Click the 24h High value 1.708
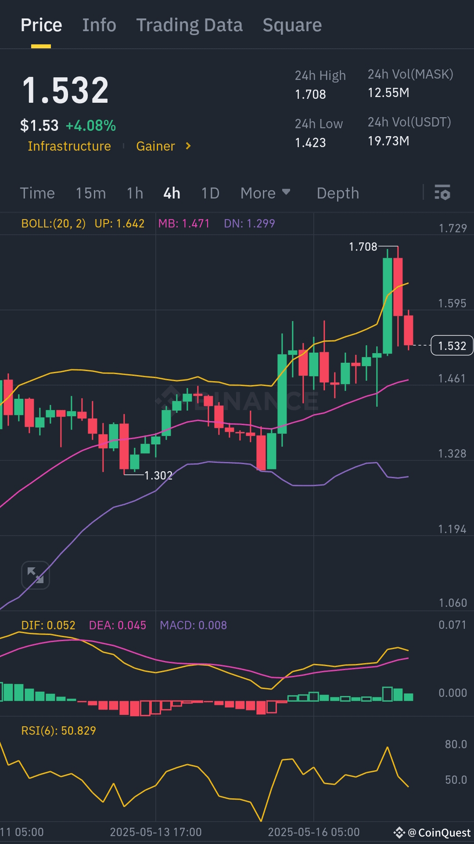Screen dimensions: 474x844 pyautogui.click(x=310, y=94)
